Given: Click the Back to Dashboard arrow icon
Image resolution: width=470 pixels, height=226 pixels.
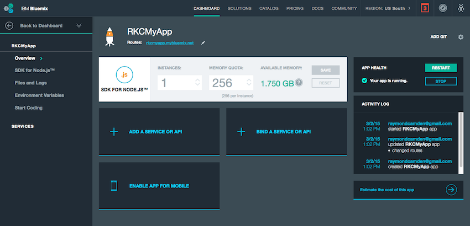Looking at the screenshot, I should tap(9, 26).
